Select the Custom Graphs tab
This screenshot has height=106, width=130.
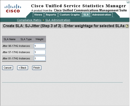(x=70, y=15)
